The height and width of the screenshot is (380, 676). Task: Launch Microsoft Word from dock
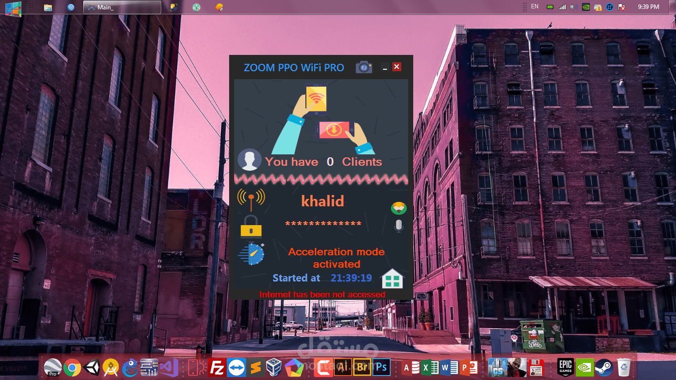coord(449,368)
